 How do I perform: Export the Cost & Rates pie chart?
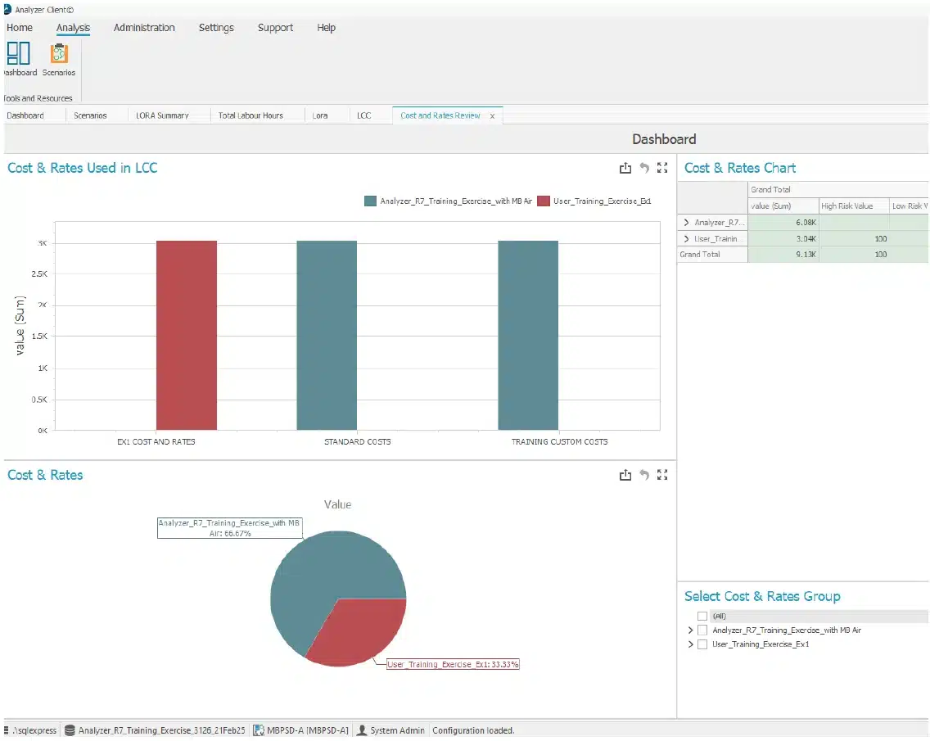coord(625,475)
